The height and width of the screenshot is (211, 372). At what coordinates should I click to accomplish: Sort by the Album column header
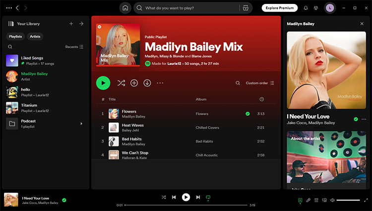point(201,99)
